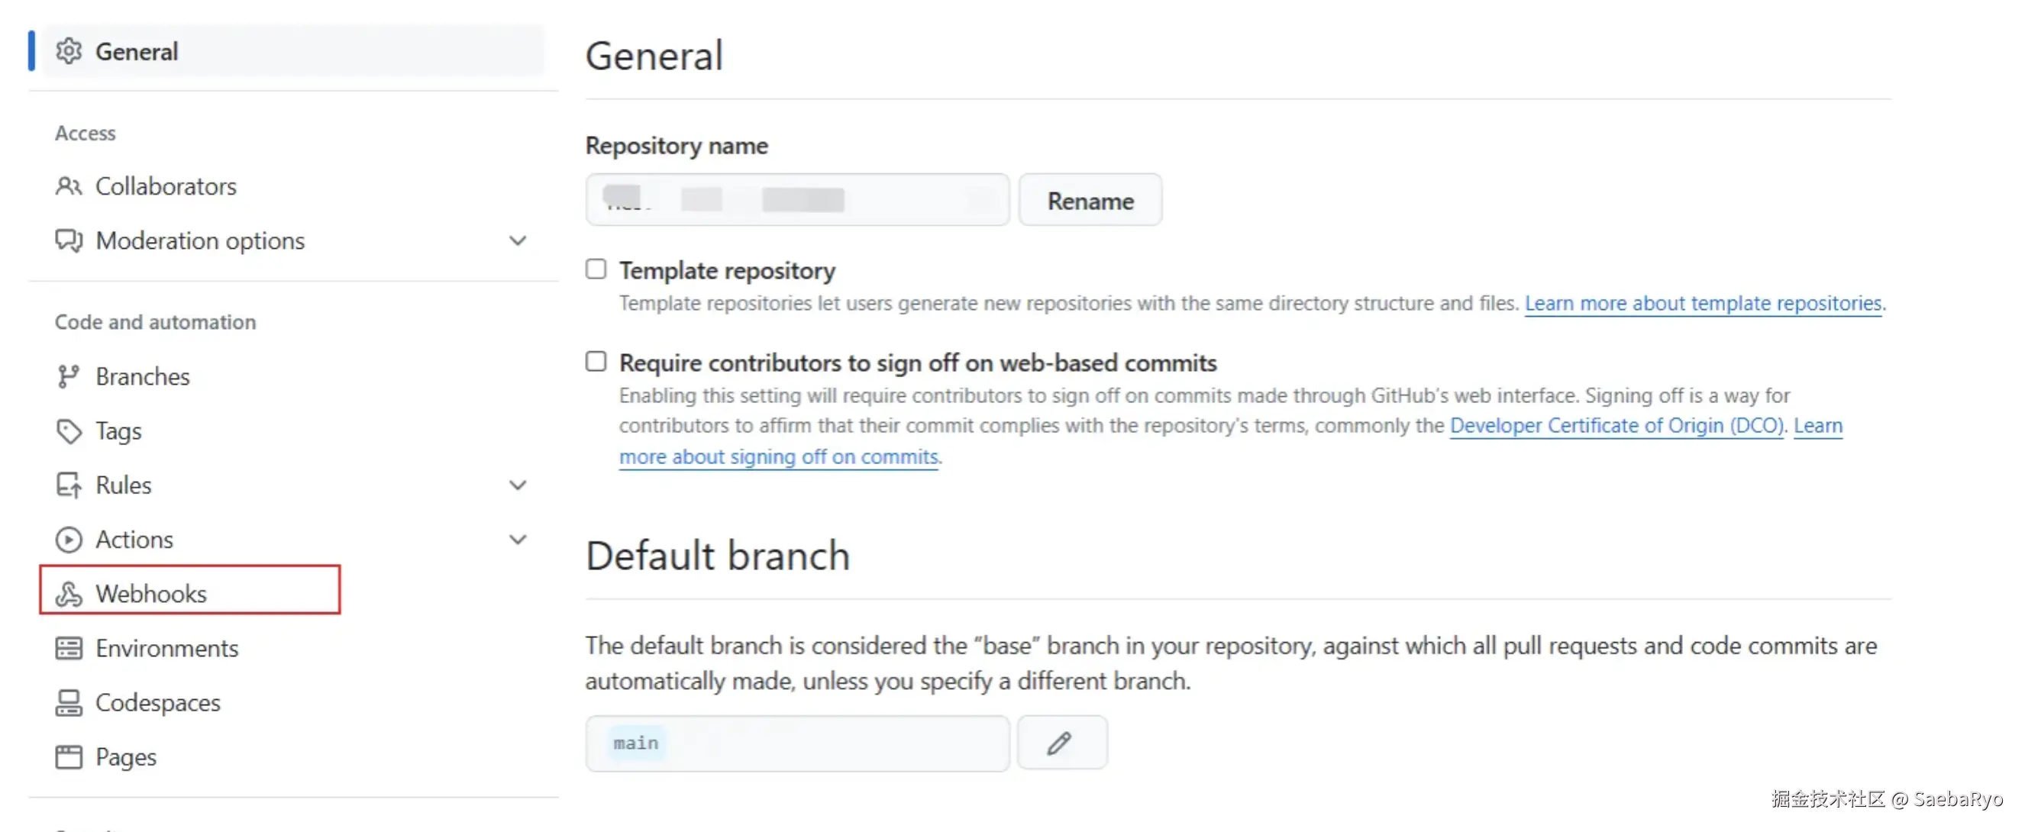2025x832 pixels.
Task: Click the Codespaces icon
Action: pos(69,702)
